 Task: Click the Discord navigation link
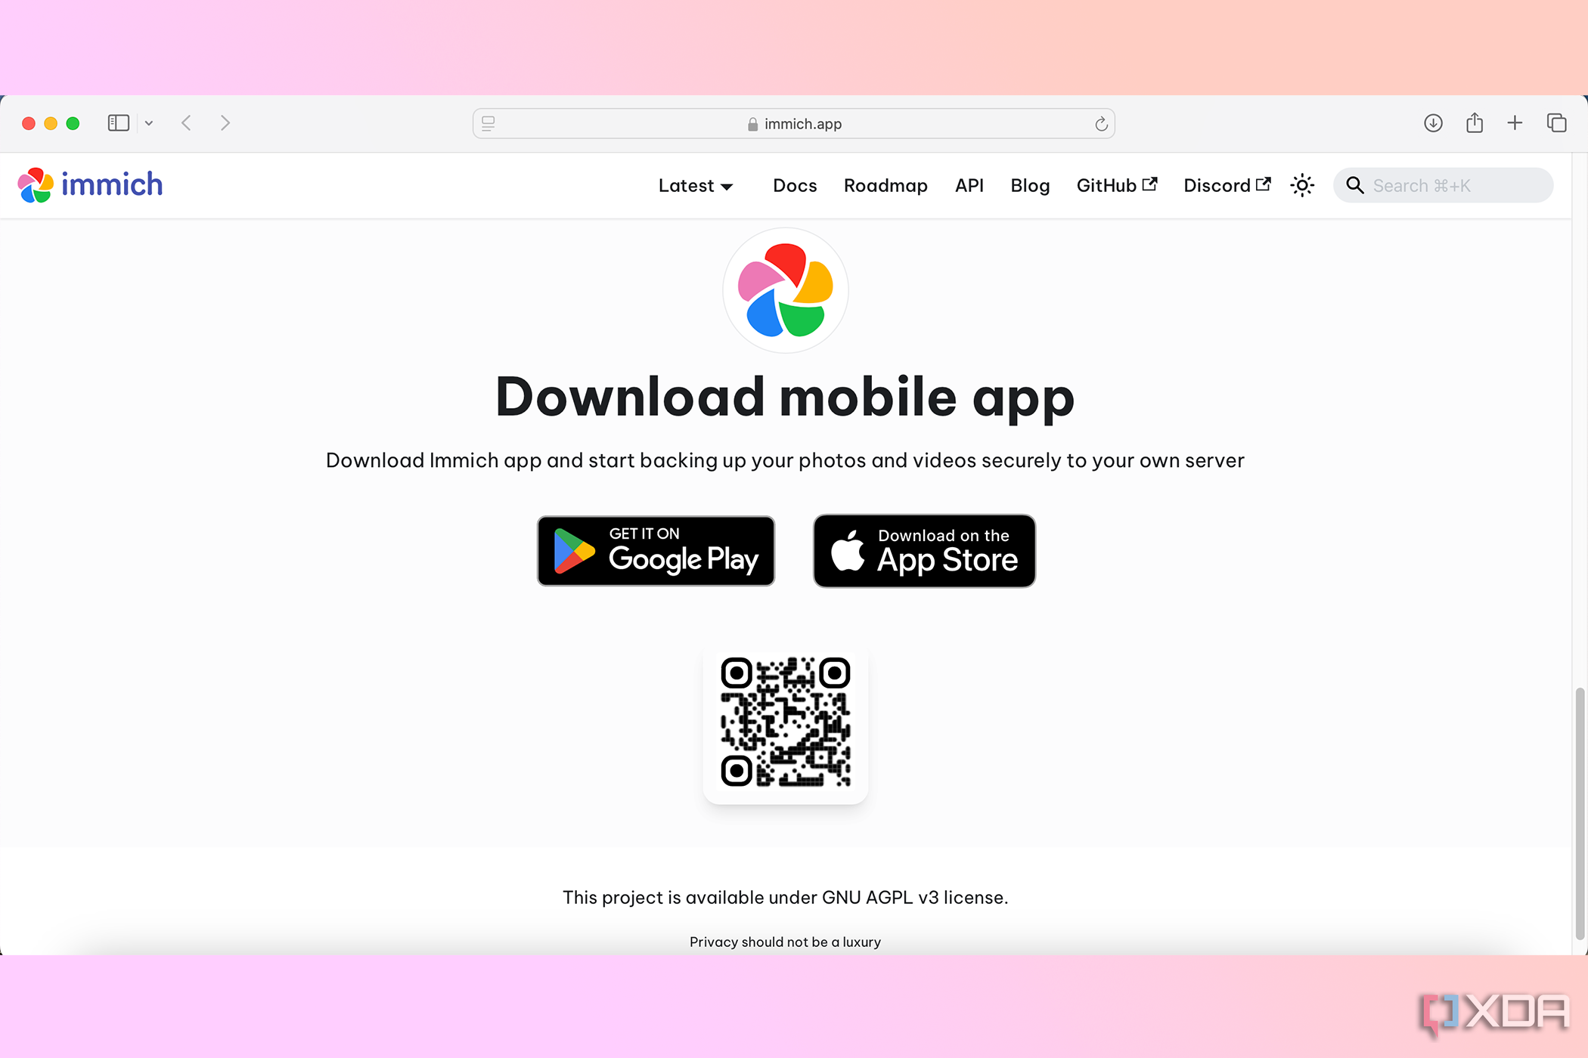click(x=1225, y=185)
